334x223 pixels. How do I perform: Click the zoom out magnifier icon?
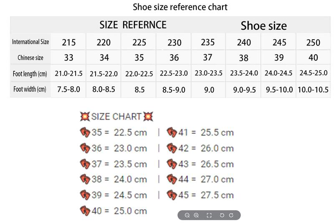coord(187,215)
